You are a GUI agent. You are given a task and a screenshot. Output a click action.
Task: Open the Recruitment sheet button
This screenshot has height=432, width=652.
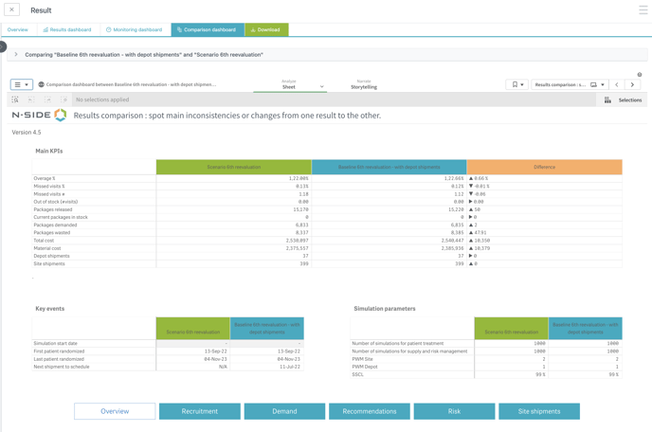click(199, 411)
